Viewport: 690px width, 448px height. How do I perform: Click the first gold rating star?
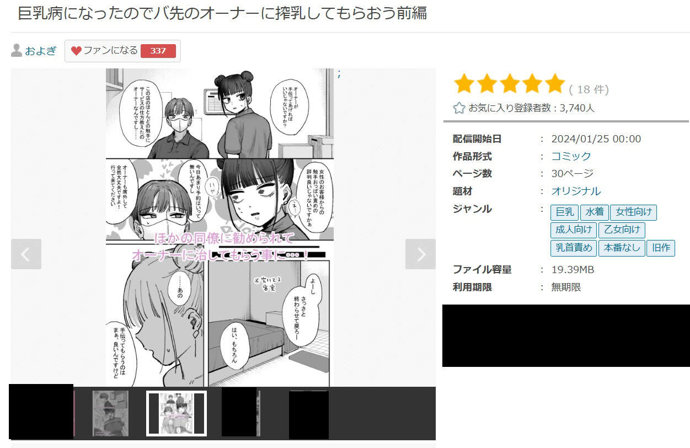tap(464, 84)
